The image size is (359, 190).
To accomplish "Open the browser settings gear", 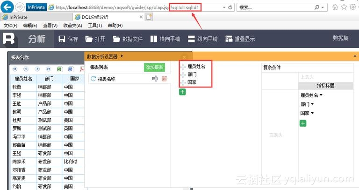I will click(353, 7).
